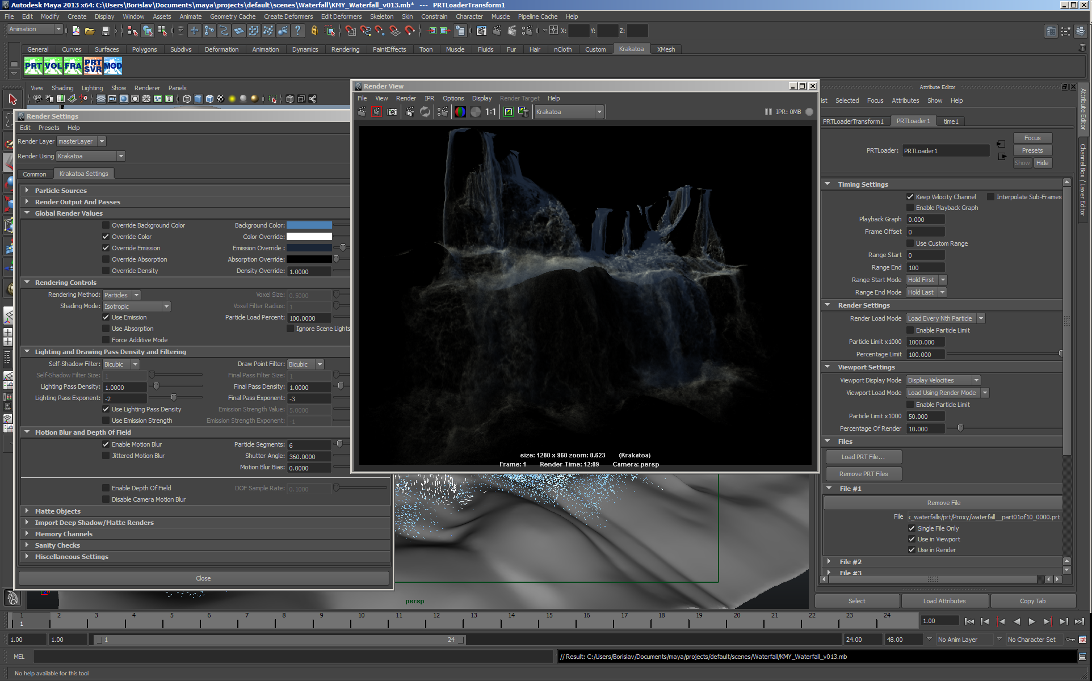Toggle the Keep Velocity Channel checkbox
The image size is (1092, 681).
(910, 197)
